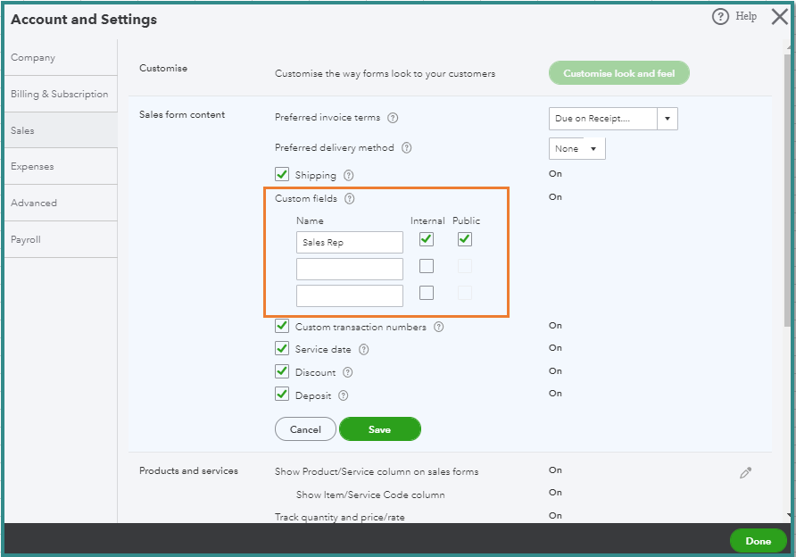The image size is (796, 557).
Task: Click help icon next to Shipping
Action: tap(349, 176)
